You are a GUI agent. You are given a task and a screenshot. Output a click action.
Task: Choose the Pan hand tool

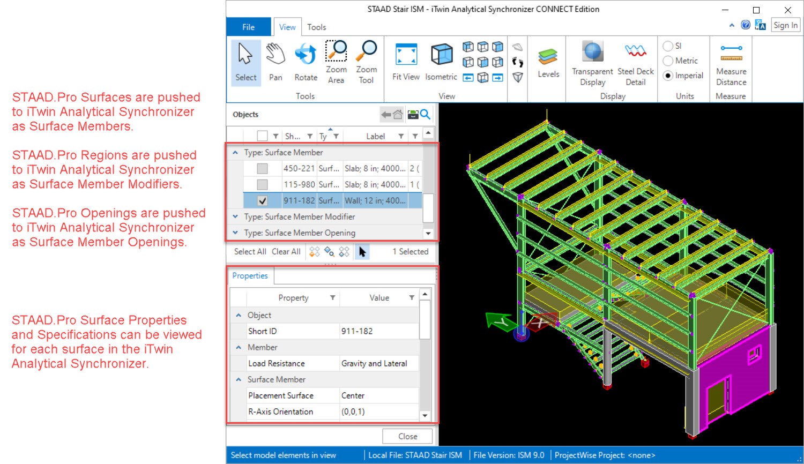click(276, 63)
